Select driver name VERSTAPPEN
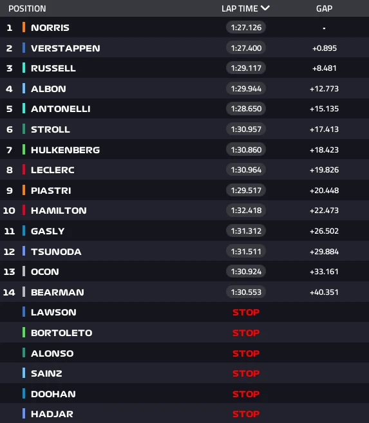This screenshot has width=369, height=423. (65, 48)
